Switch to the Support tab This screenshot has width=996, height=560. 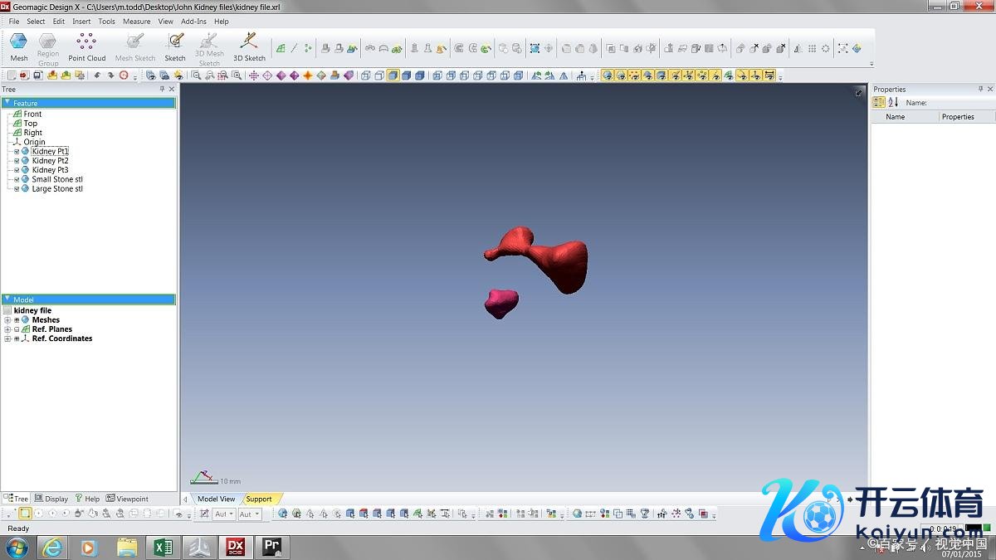click(259, 499)
